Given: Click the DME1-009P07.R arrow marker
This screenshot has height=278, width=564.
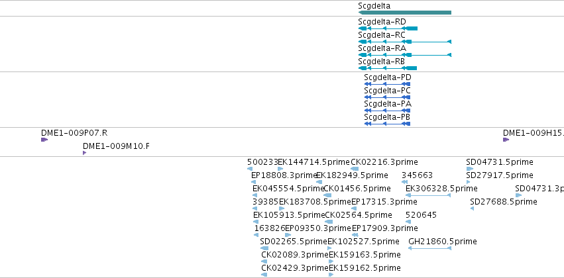Looking at the screenshot, I should point(44,140).
